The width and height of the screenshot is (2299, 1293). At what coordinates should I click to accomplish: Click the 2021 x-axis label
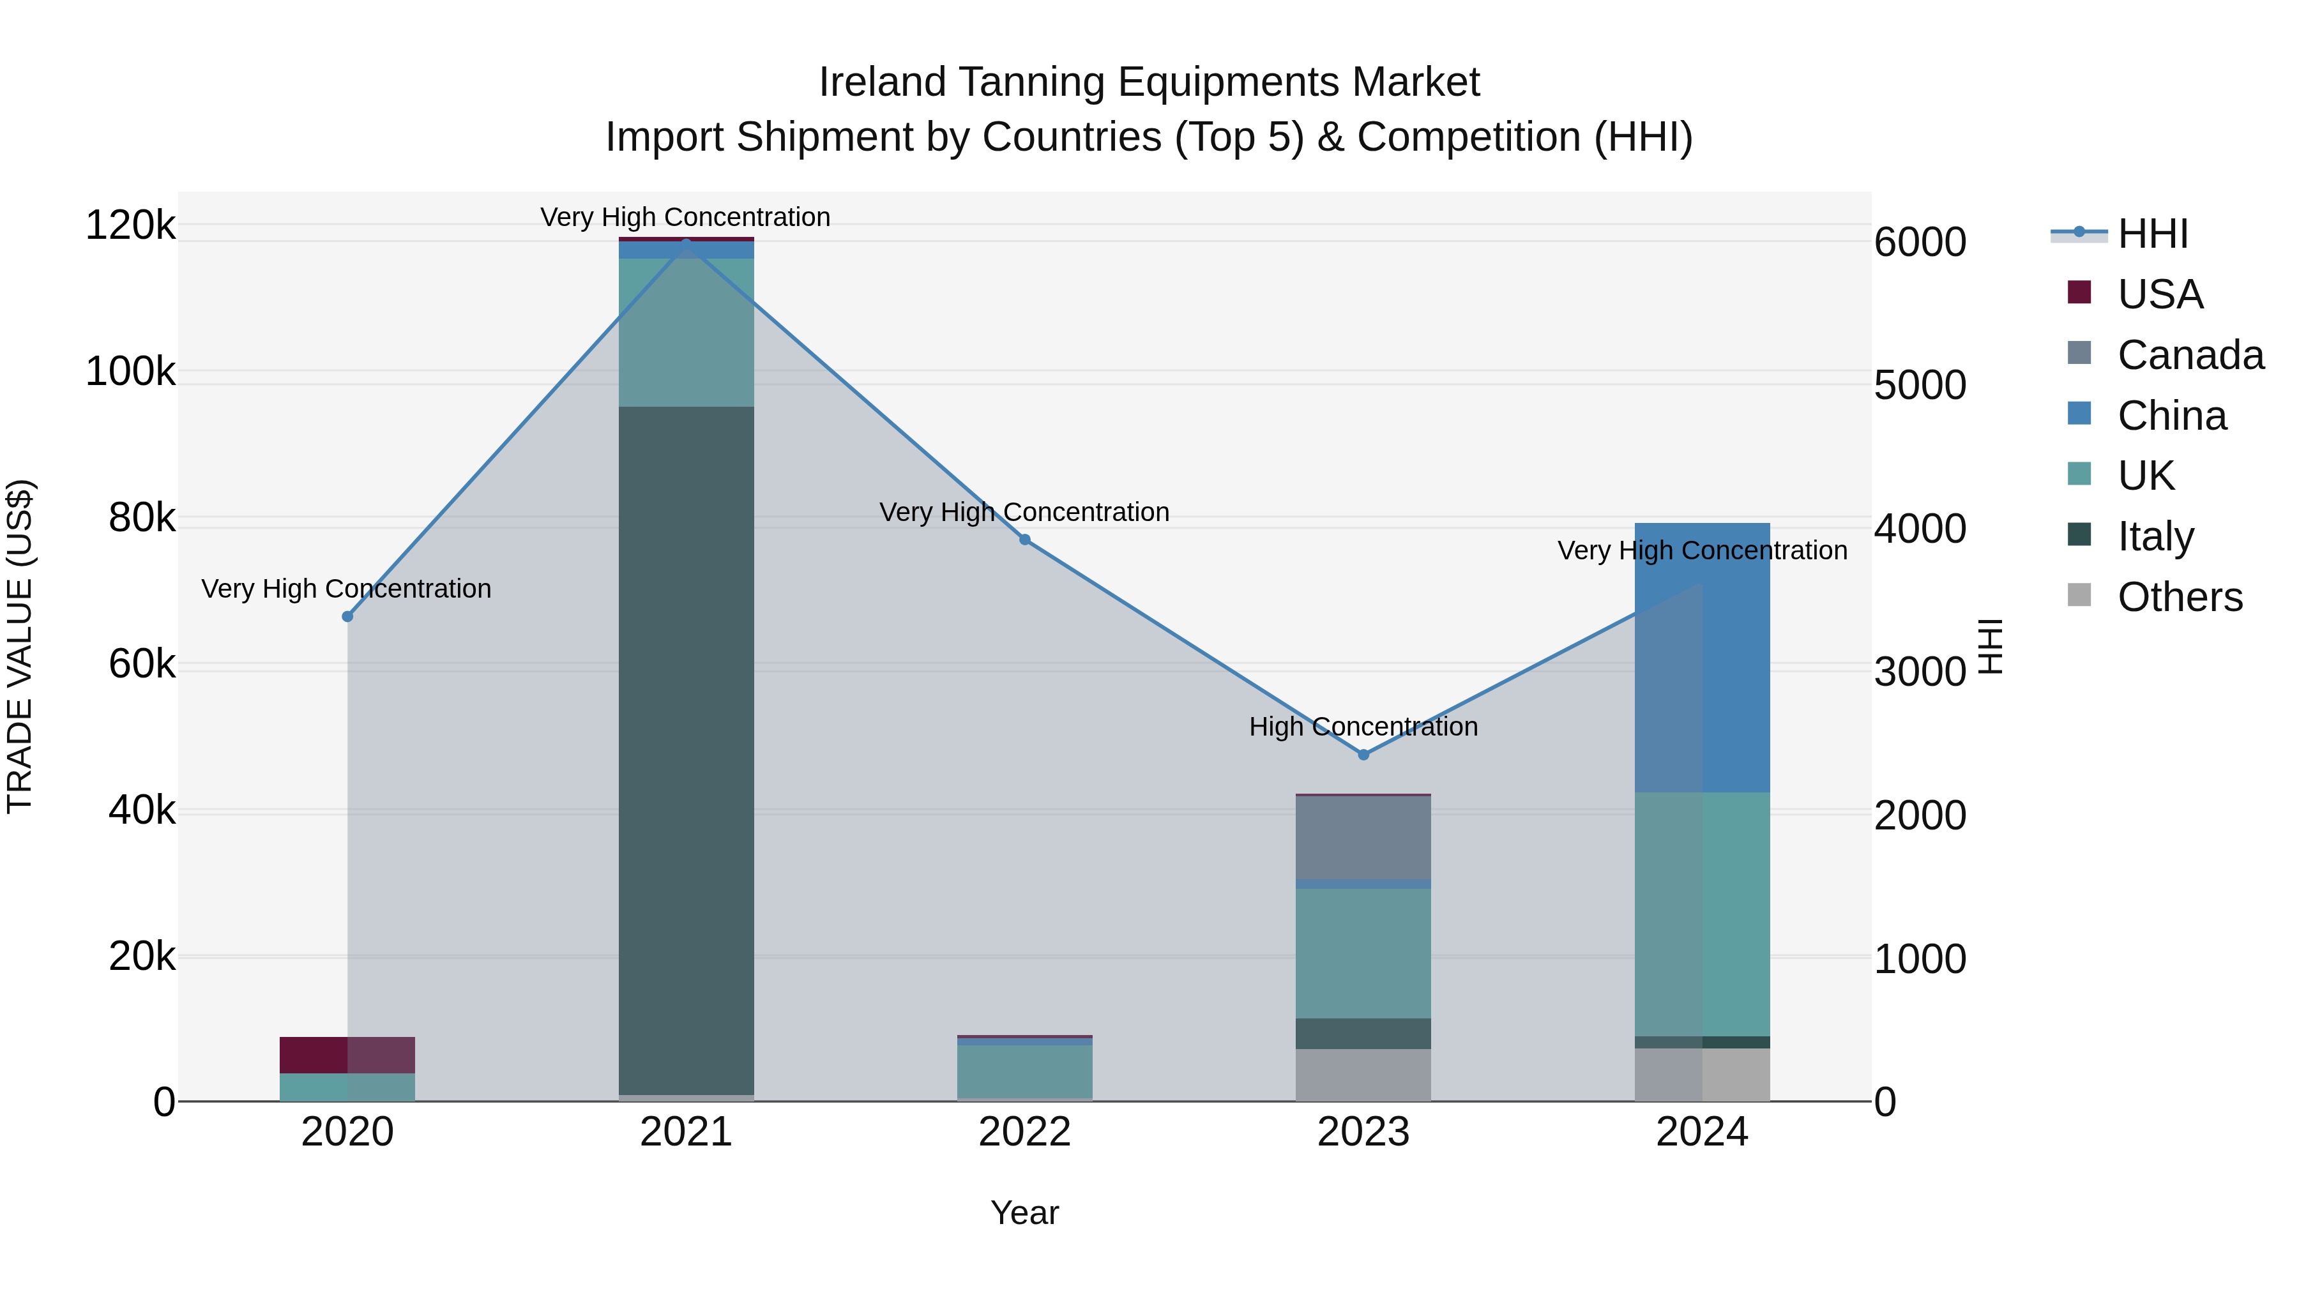click(x=687, y=1132)
